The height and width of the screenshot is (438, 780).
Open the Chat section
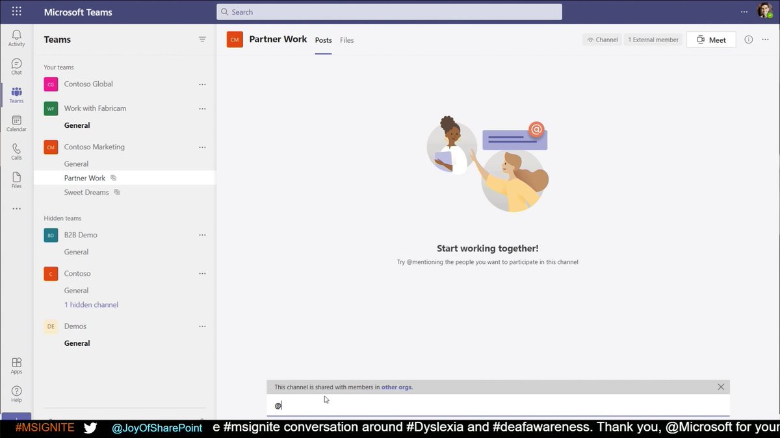coord(16,66)
